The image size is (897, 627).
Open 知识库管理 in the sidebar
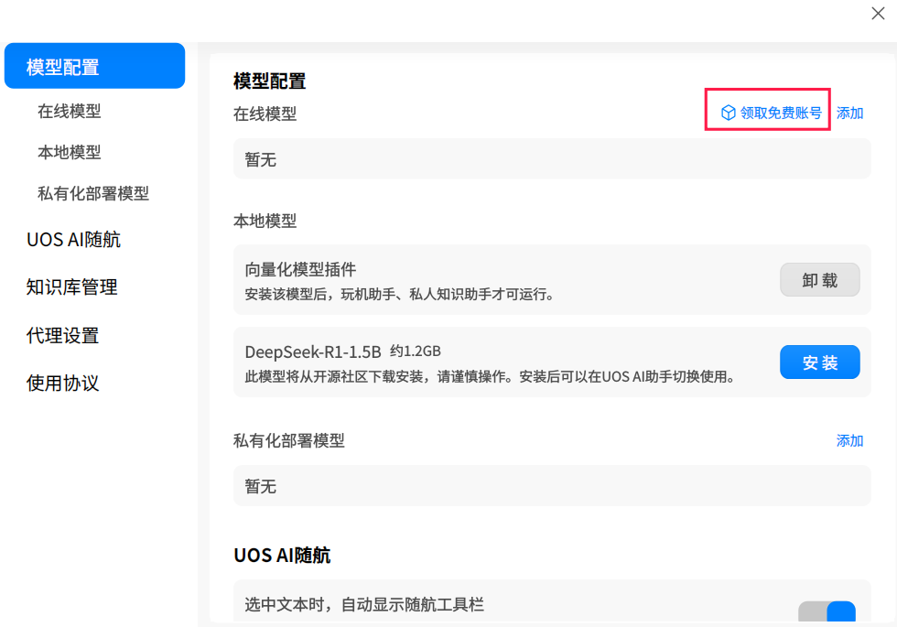click(x=71, y=286)
